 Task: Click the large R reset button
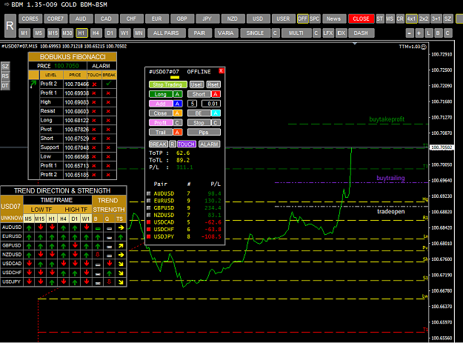pos(10,26)
